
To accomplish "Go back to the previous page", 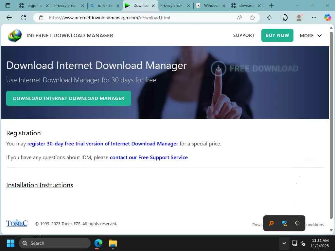I will [x=9, y=18].
